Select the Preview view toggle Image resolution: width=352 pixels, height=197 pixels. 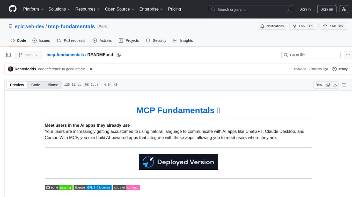(x=17, y=85)
